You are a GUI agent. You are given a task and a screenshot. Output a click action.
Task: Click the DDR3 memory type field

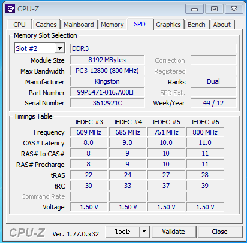pos(153,48)
